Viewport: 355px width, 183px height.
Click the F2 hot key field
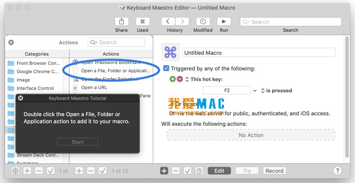(x=227, y=90)
